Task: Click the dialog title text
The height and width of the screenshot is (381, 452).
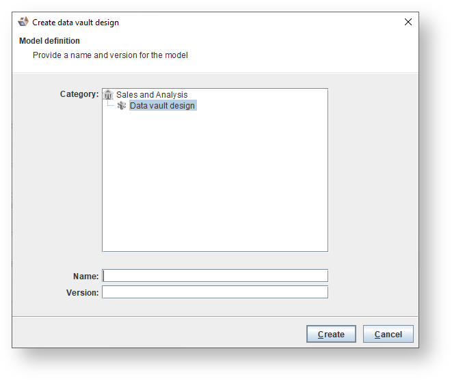Action: 75,23
